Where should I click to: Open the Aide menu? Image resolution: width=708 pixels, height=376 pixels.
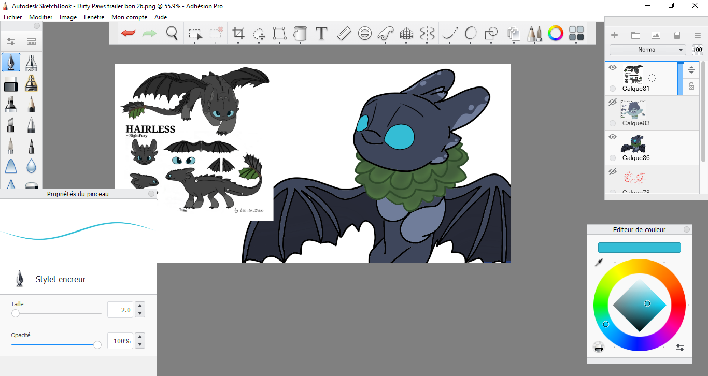(x=161, y=17)
